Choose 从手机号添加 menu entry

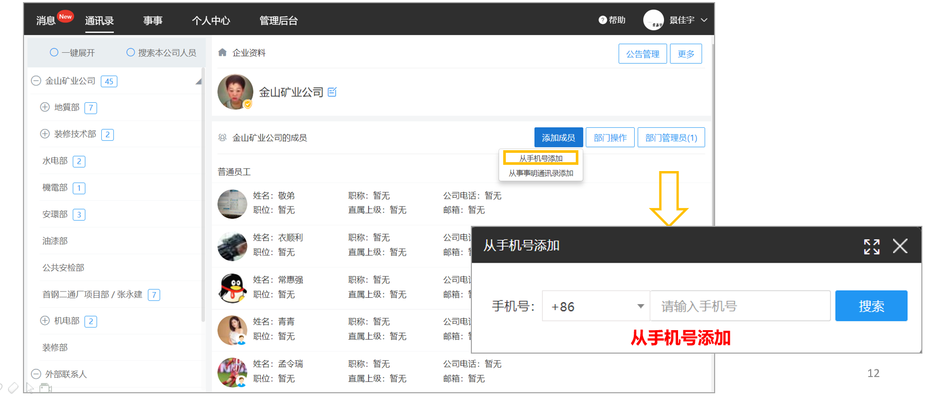click(x=541, y=158)
